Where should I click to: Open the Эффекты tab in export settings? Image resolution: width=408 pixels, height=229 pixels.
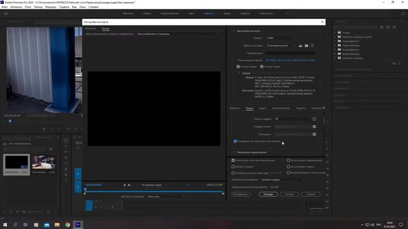tap(235, 108)
